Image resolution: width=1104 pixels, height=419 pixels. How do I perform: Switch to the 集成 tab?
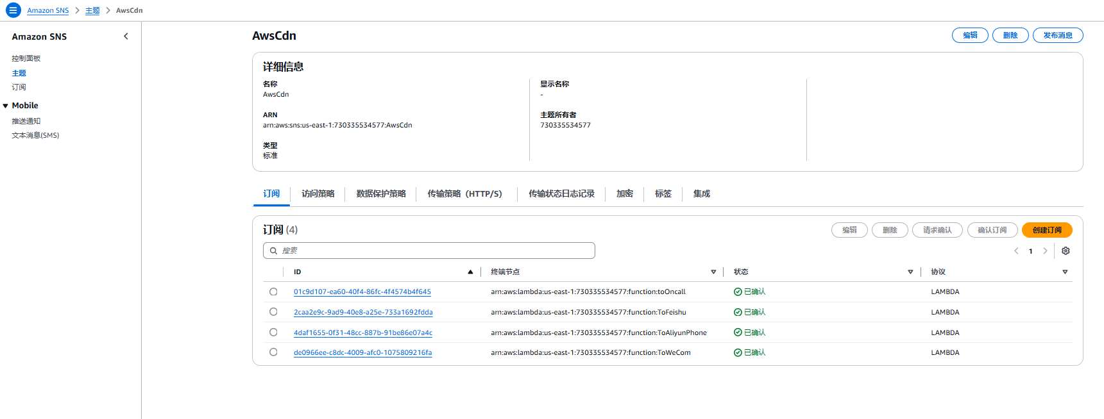pyautogui.click(x=702, y=193)
